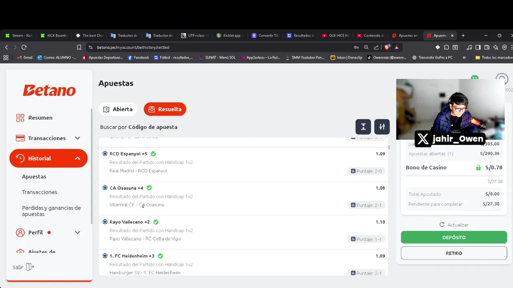The width and height of the screenshot is (513, 288).
Task: Click Buscar por Código de apuesta field
Action: (139, 127)
